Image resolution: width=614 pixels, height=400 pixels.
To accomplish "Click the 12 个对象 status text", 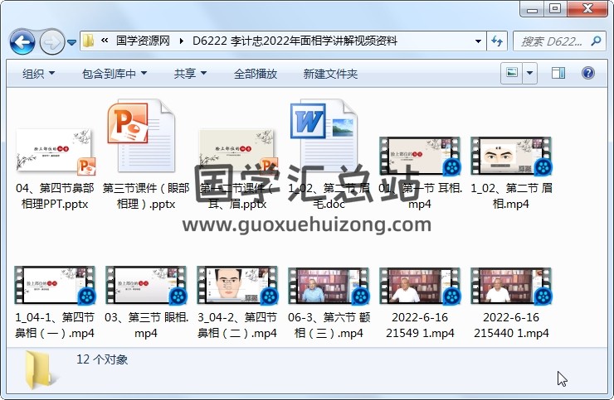I will (102, 359).
